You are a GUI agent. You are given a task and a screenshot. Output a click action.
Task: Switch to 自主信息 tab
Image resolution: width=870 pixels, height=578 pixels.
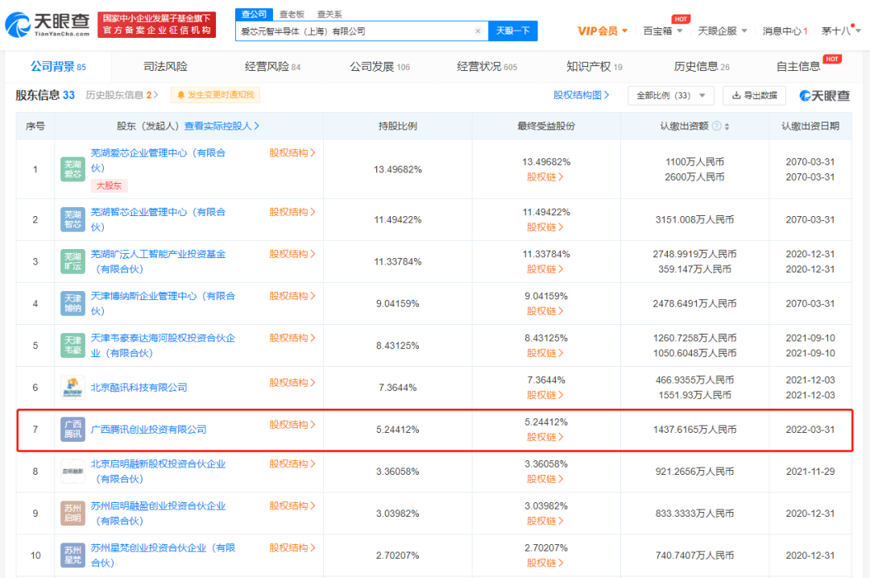click(797, 67)
